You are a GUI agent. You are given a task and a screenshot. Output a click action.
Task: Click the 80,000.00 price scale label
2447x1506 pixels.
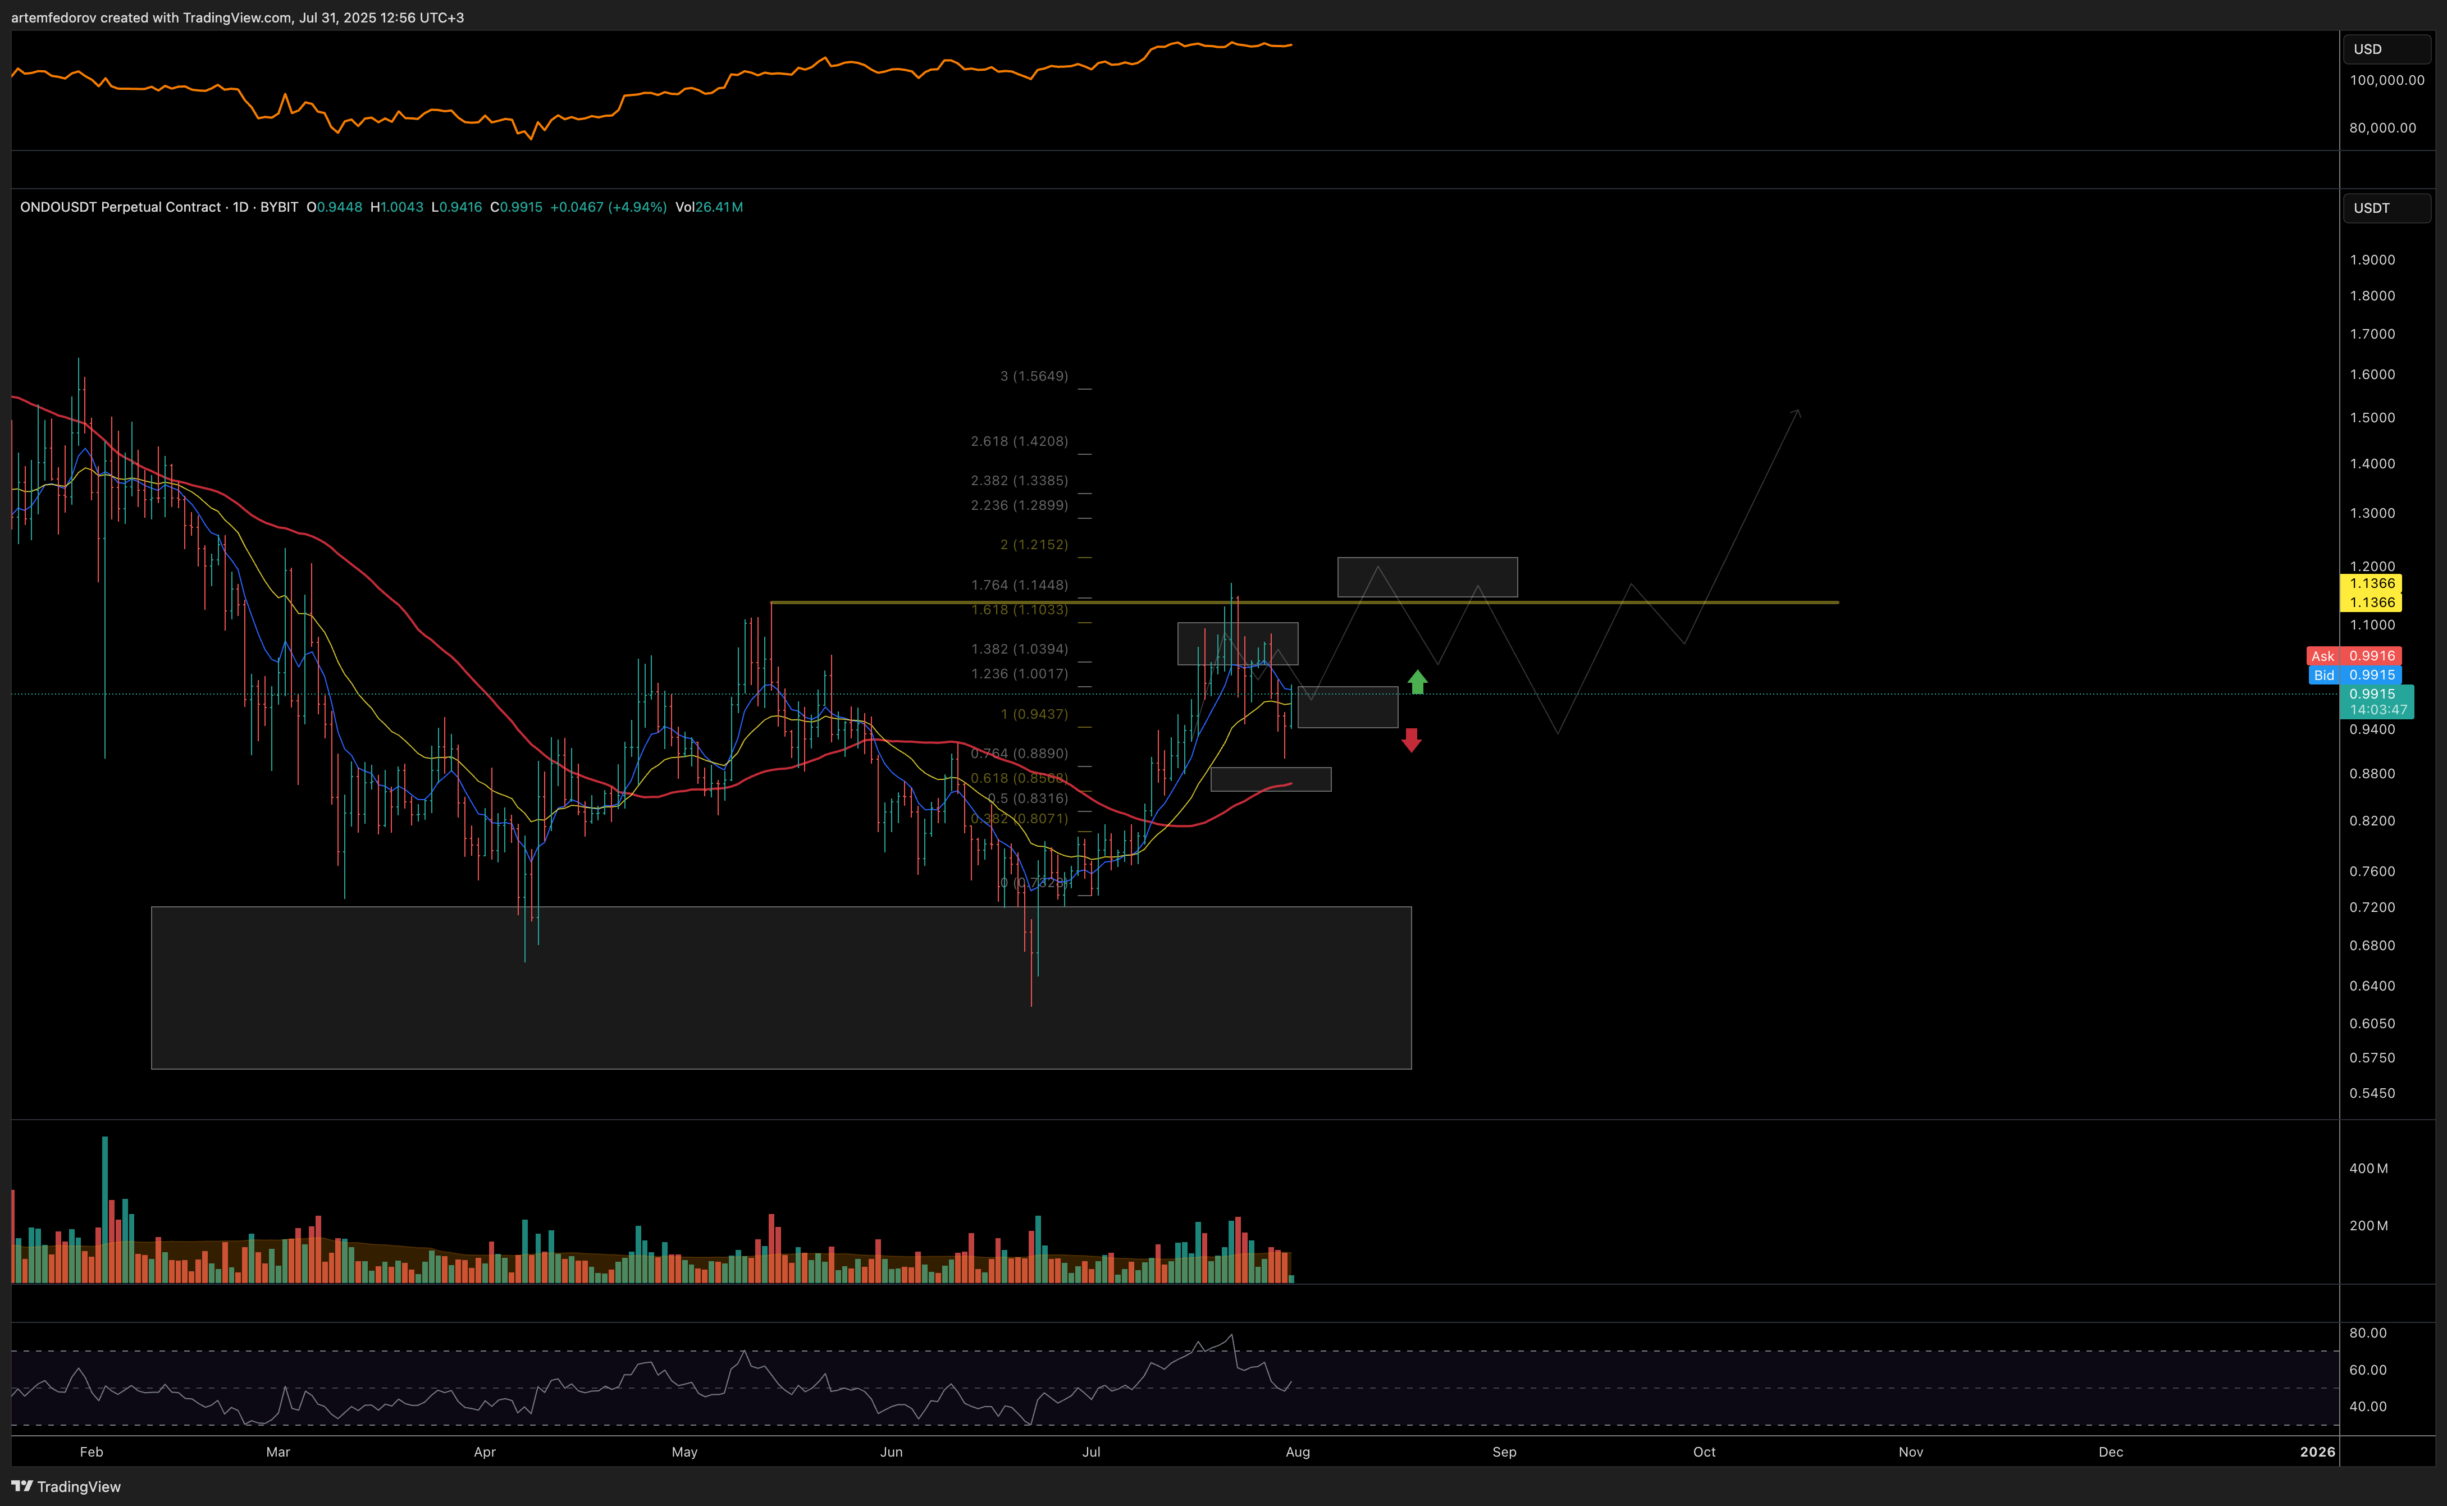click(2382, 127)
